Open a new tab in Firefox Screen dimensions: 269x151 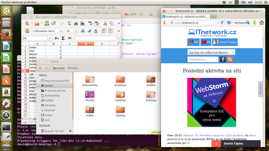coord(213,17)
